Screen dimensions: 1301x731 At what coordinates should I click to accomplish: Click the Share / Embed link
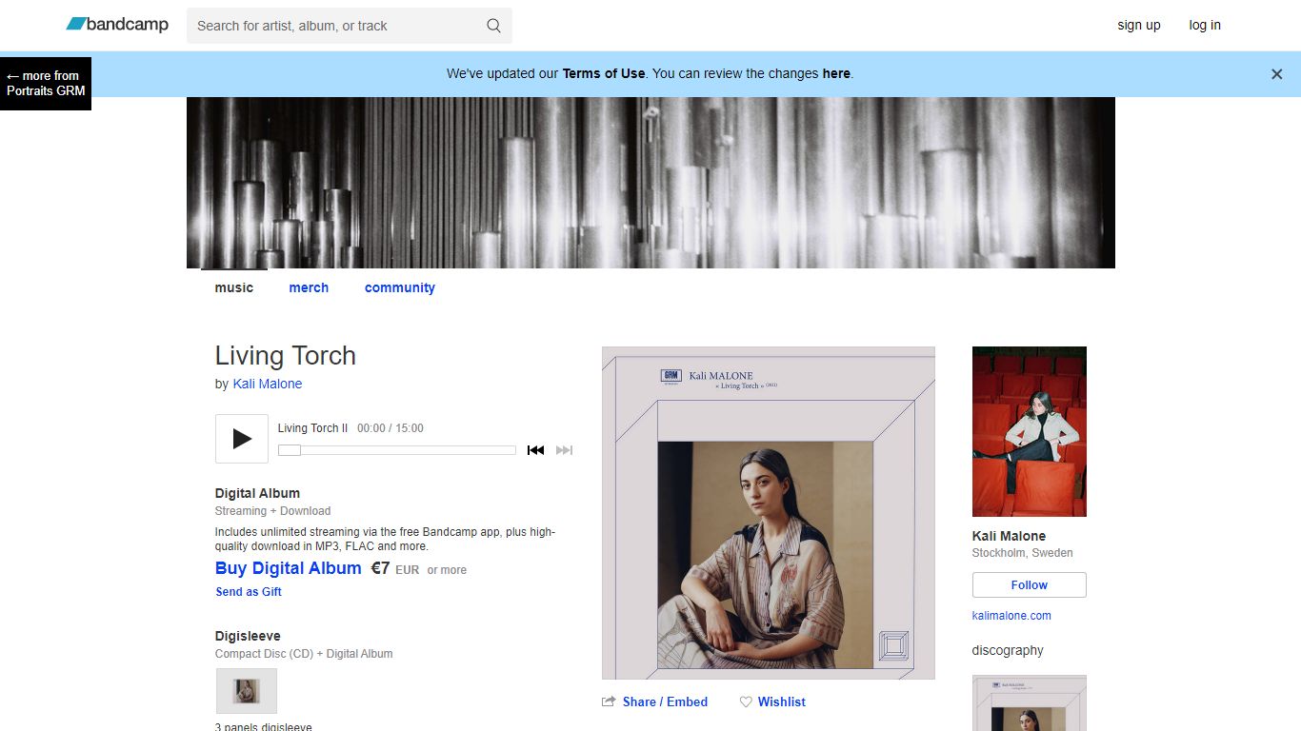pyautogui.click(x=665, y=701)
